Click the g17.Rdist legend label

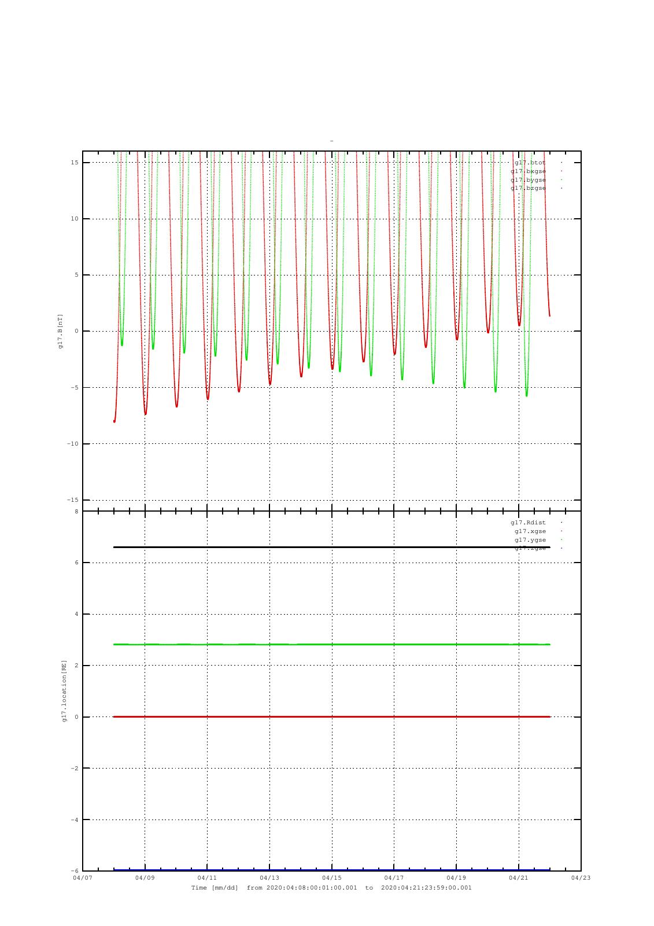click(528, 523)
